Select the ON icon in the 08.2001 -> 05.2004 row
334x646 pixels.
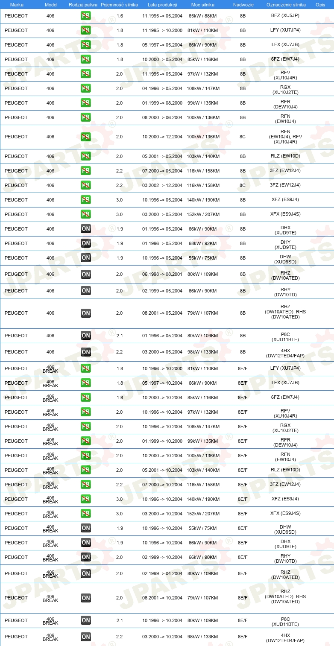85,313
